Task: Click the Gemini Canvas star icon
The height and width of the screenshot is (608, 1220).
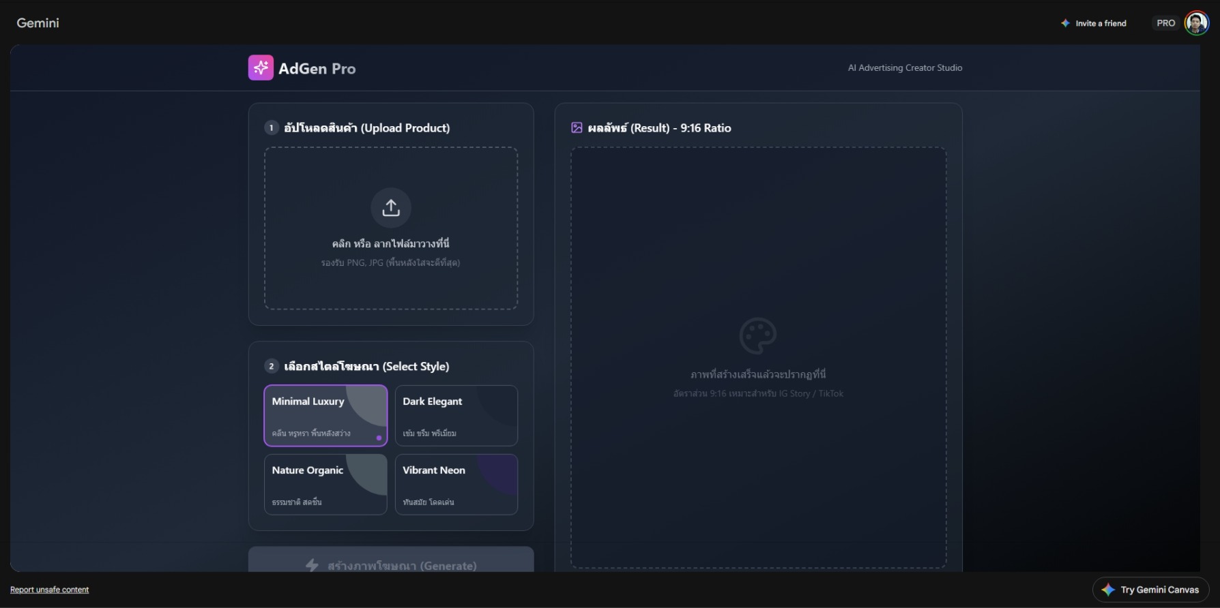Action: (1108, 590)
